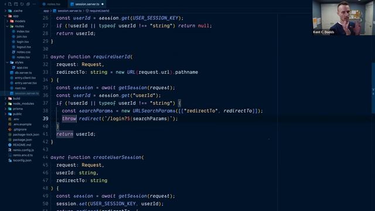Click requireUserId function name on line 31
This screenshot has height=211, width=375.
(111, 57)
